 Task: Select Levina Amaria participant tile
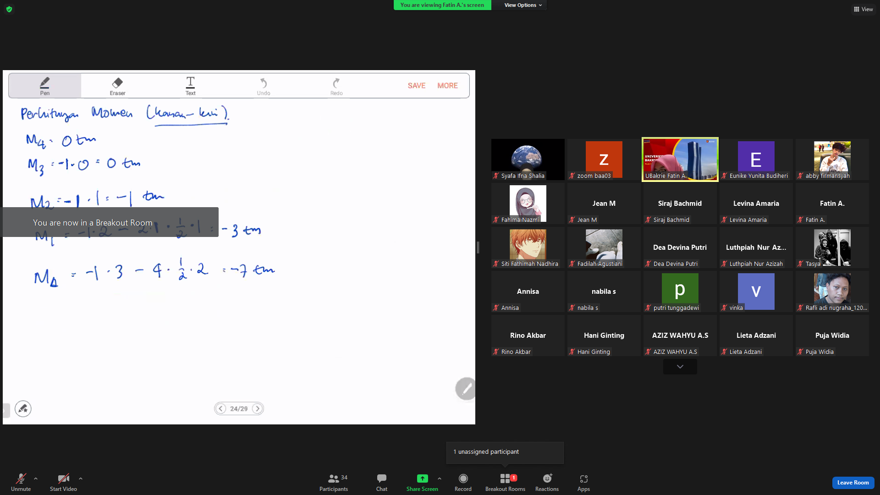(756, 203)
